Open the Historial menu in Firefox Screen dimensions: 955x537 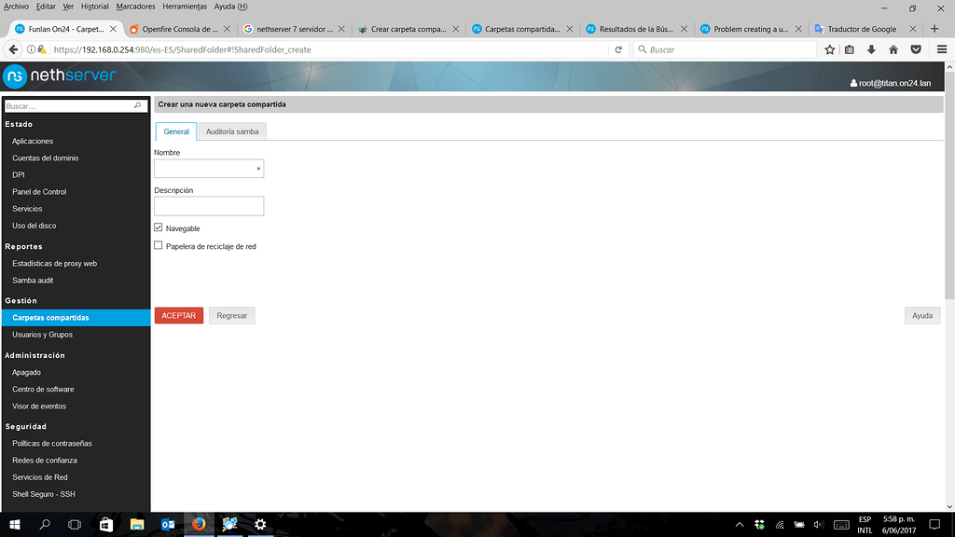(x=96, y=5)
